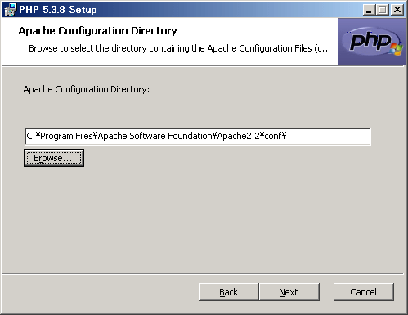Viewport: 408px width, 315px height.
Task: Open the Browse directory dialog
Action: point(54,158)
